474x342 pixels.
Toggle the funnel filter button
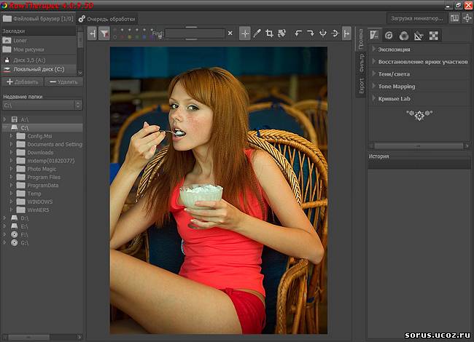click(104, 33)
